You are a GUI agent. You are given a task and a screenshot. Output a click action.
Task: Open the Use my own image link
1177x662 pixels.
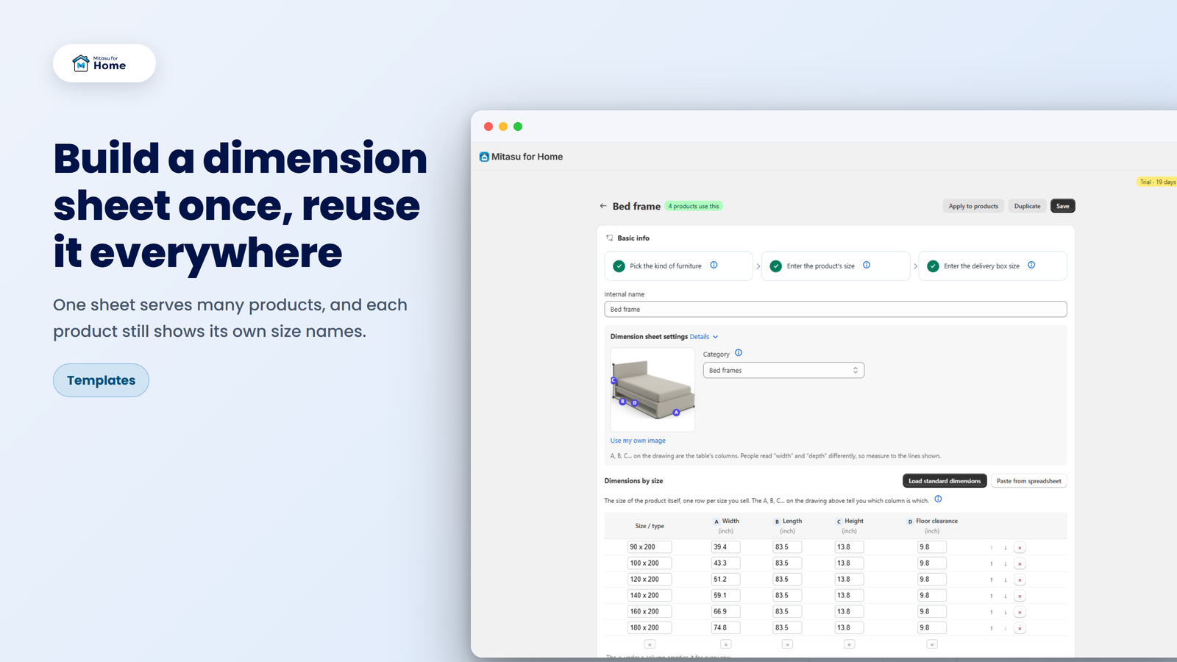pyautogui.click(x=638, y=441)
